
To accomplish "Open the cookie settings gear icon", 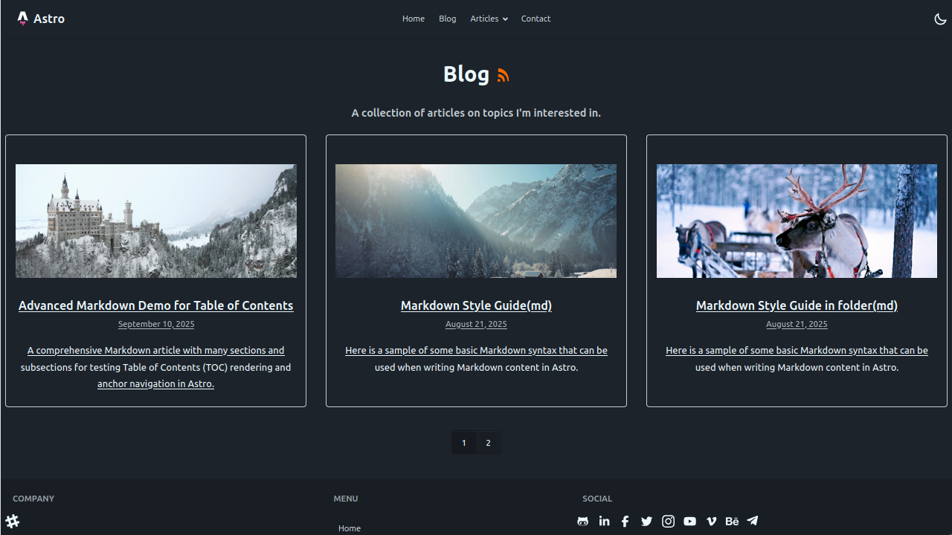I will 13,521.
